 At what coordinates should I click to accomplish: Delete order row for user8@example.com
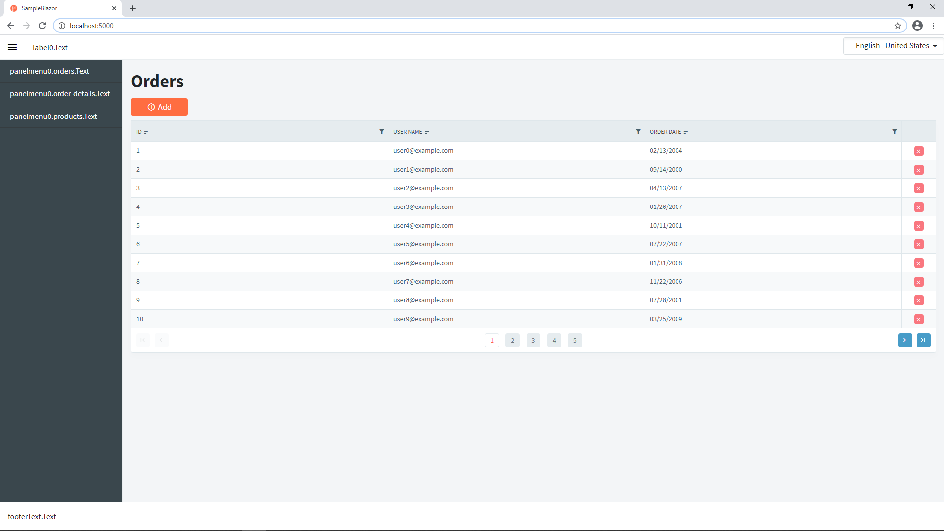tap(918, 300)
